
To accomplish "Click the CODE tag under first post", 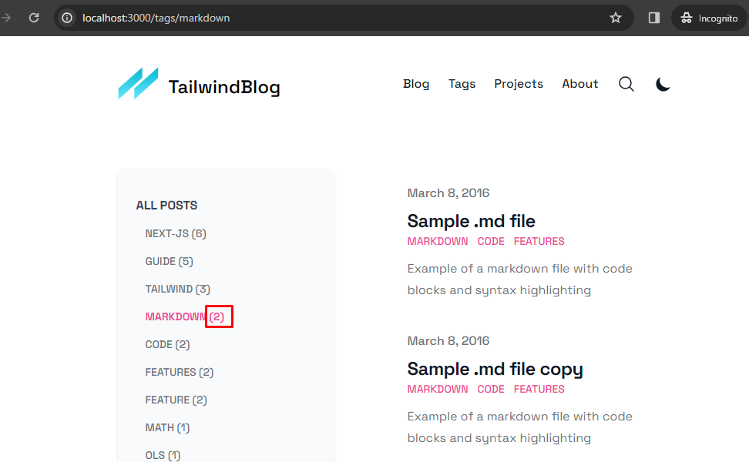I will 491,241.
